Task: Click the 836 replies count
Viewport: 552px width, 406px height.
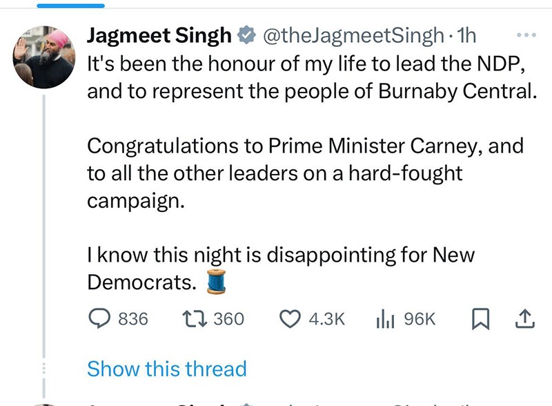Action: tap(134, 318)
